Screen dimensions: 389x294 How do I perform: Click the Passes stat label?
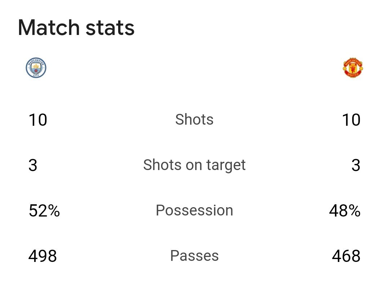click(194, 256)
